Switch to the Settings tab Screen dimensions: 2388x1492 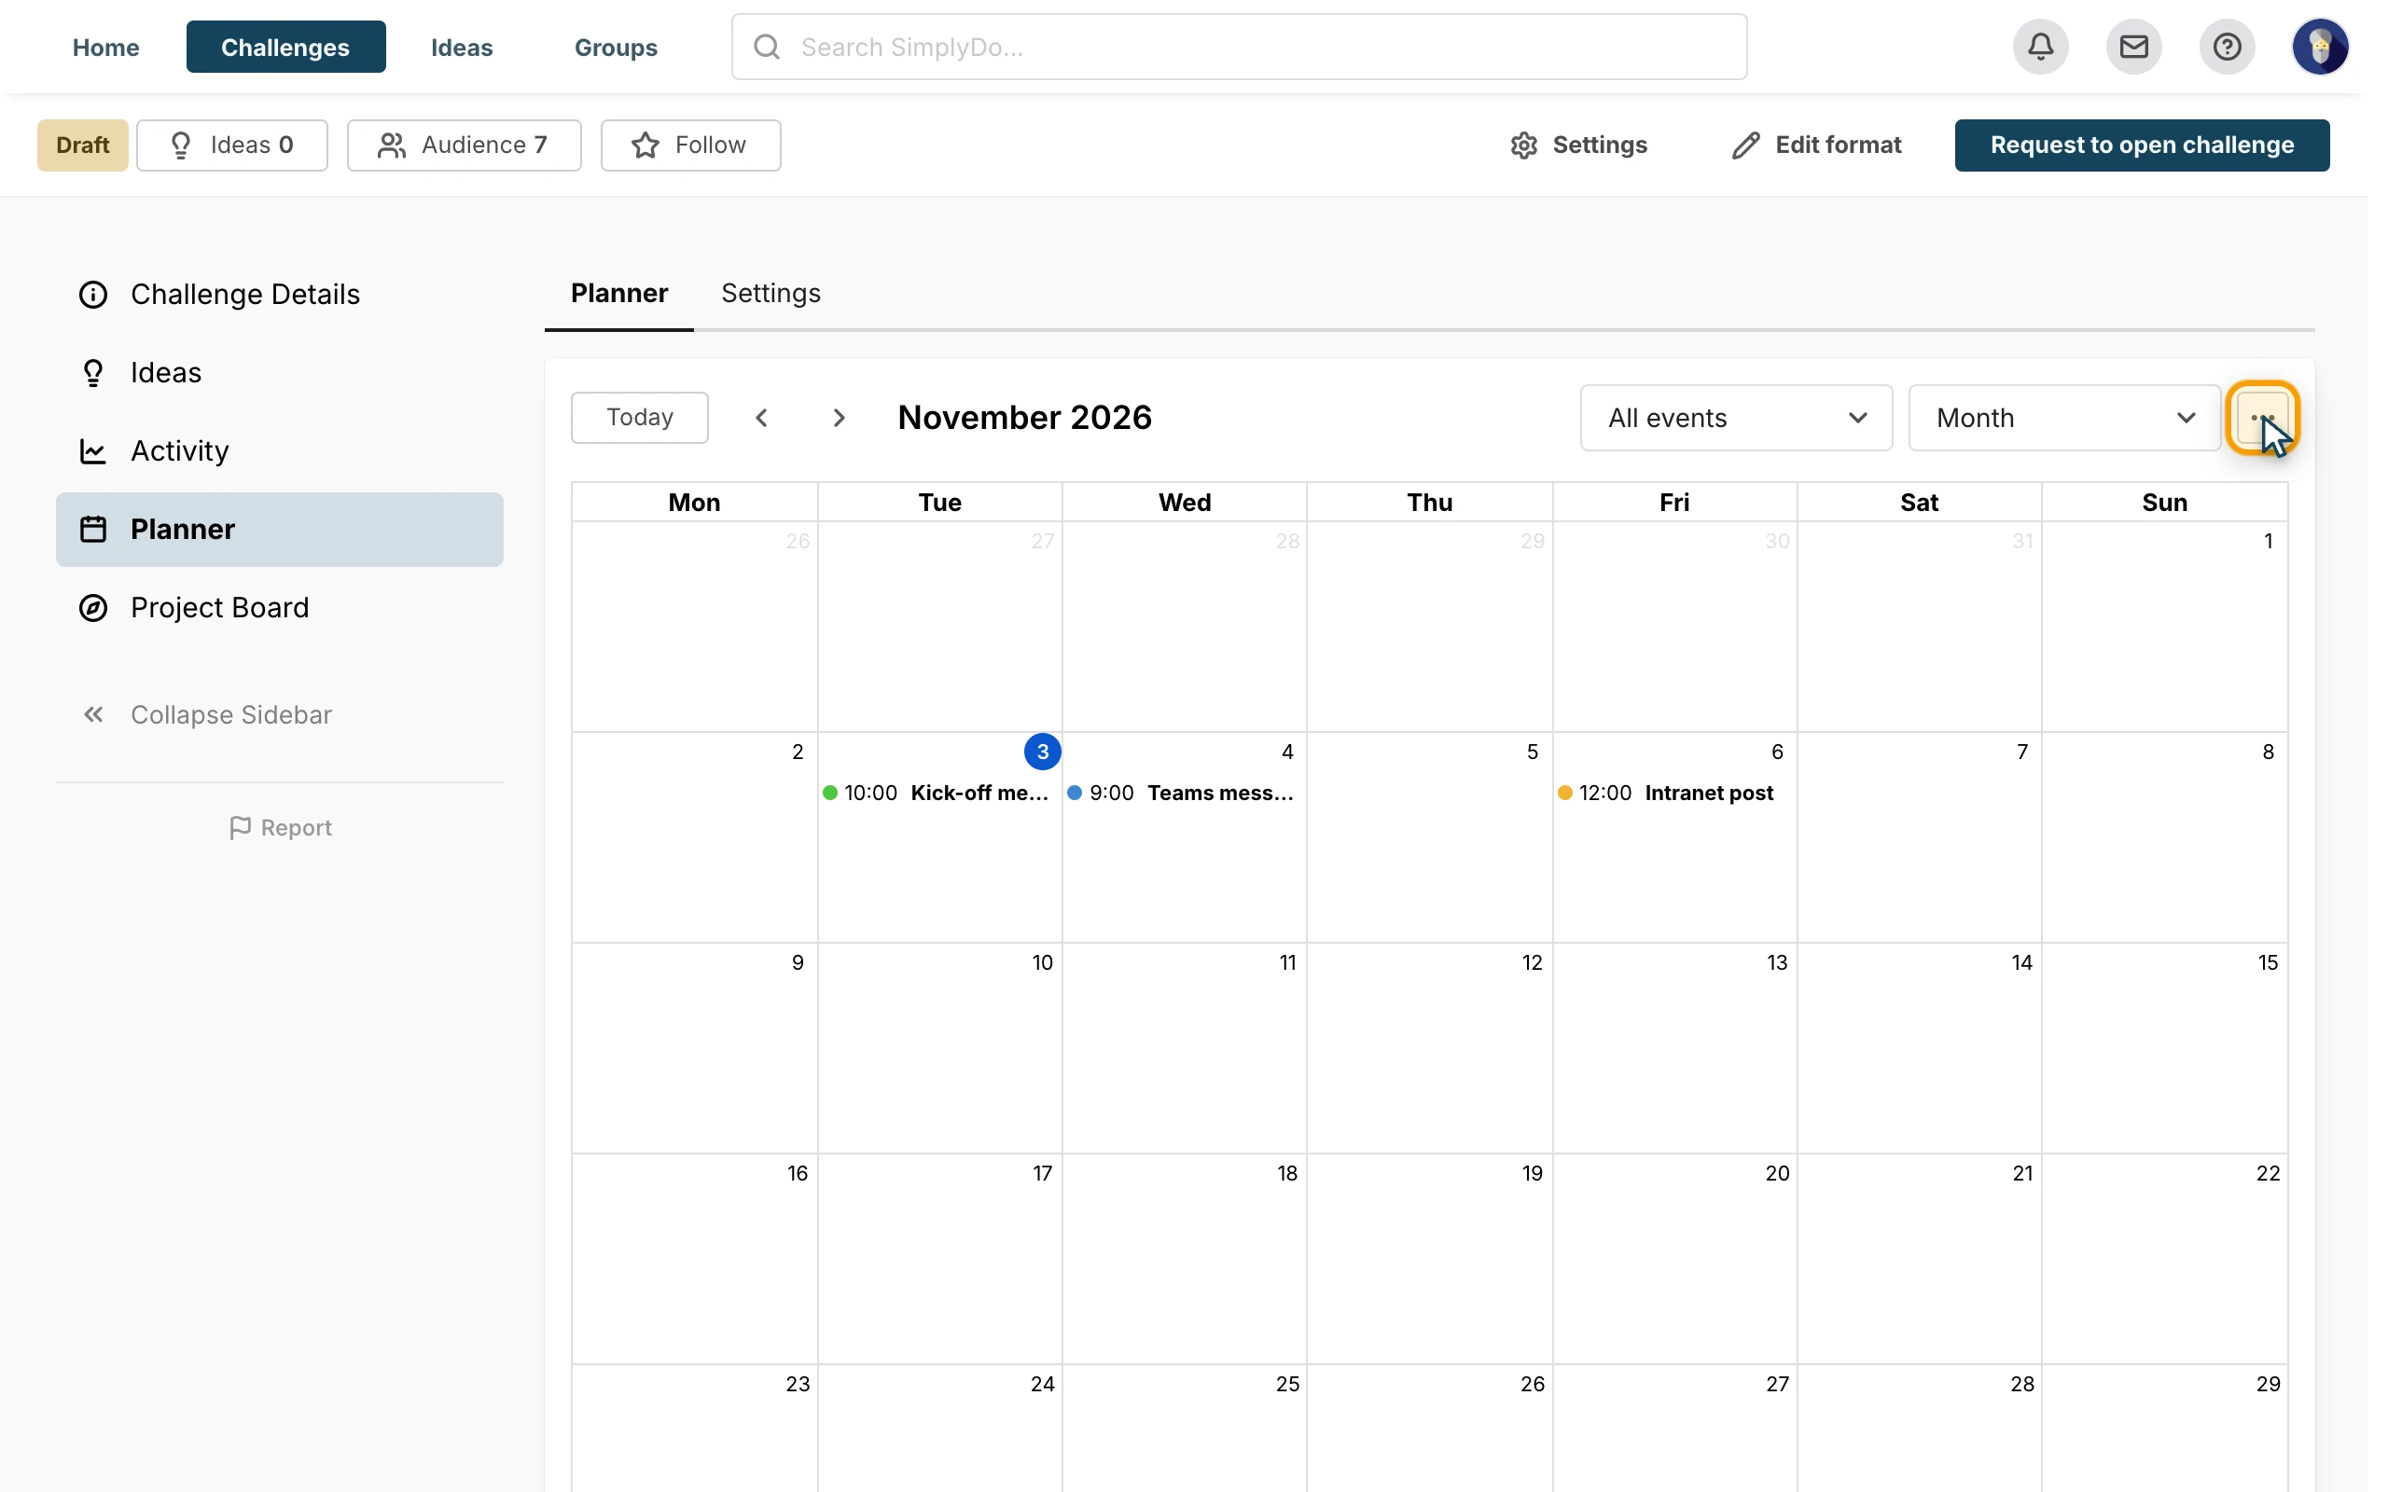(771, 293)
